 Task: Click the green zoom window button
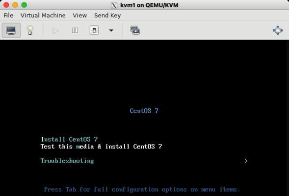[x=24, y=5]
